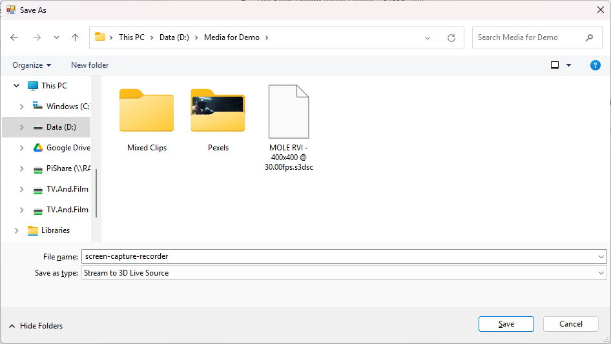This screenshot has width=611, height=344.
Task: Click Hide Folders
Action: click(x=36, y=326)
